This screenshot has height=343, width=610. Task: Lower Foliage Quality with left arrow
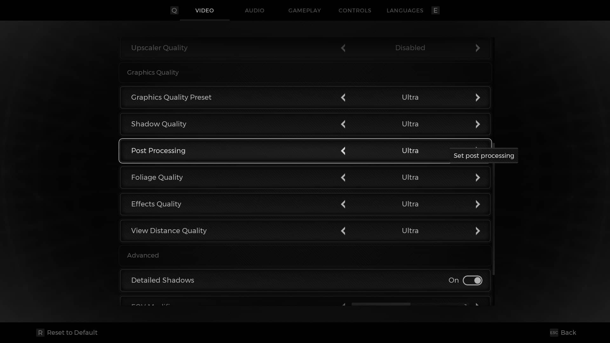343,178
